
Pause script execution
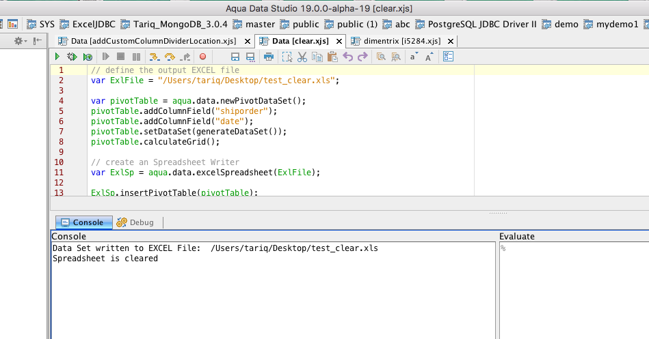(136, 57)
